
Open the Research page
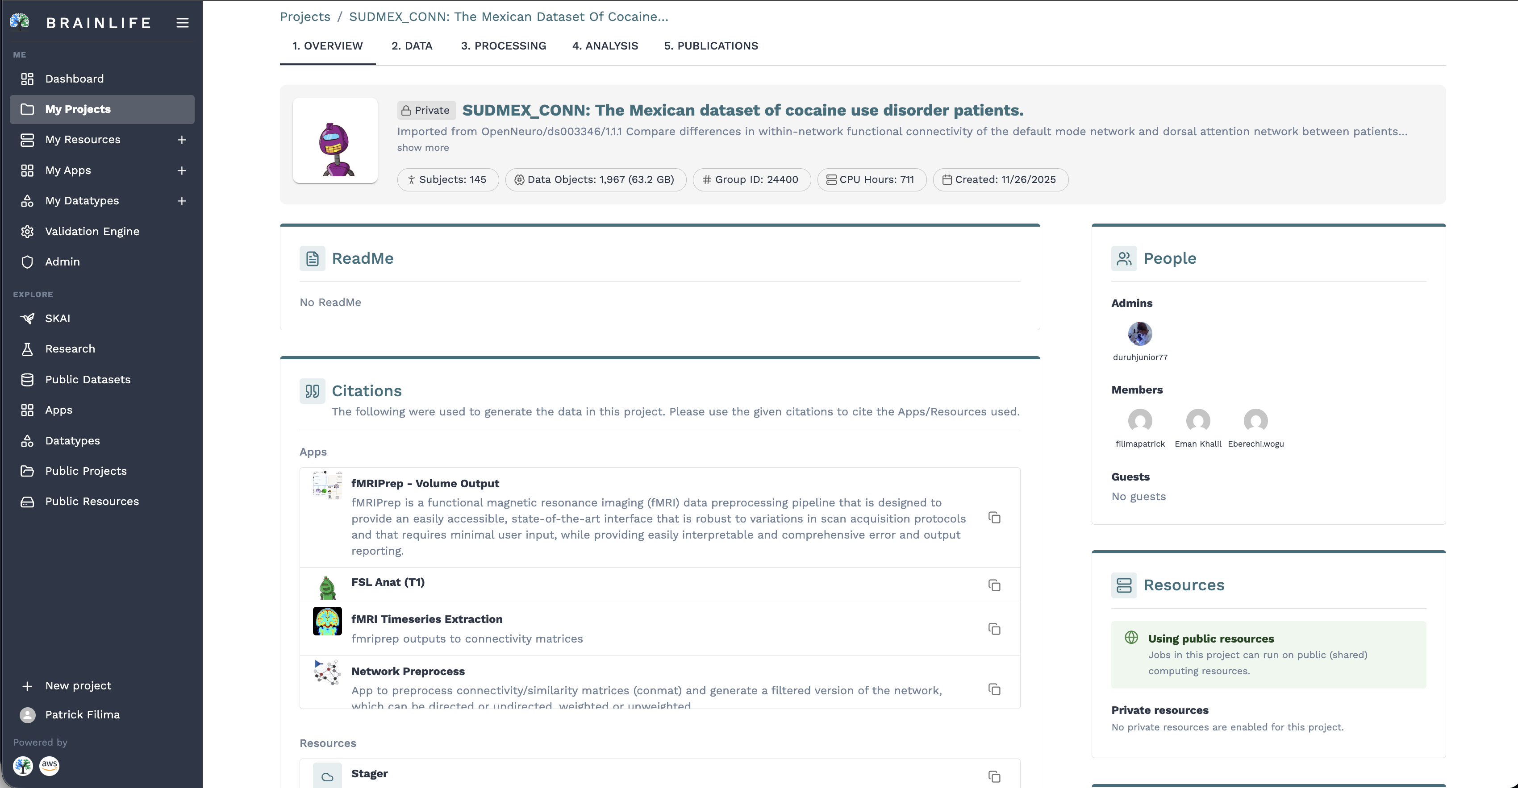[102, 348]
